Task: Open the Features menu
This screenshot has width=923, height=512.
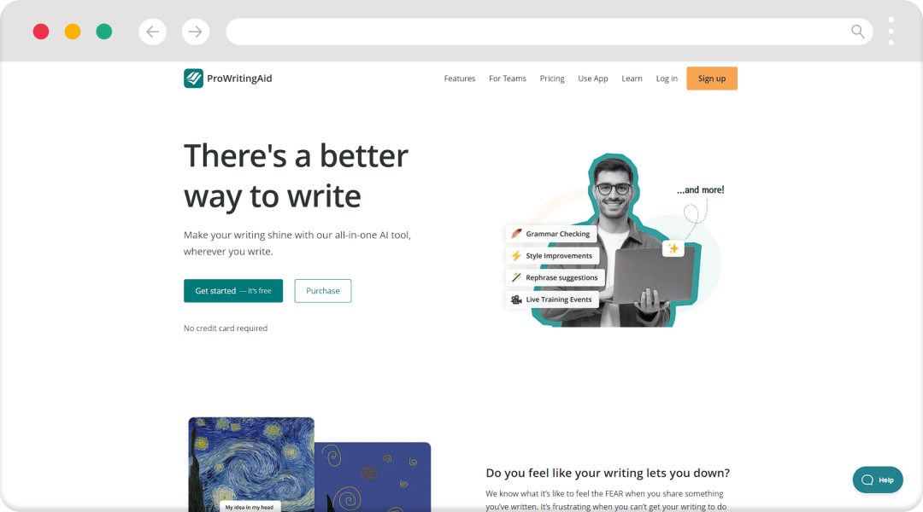Action: 459,79
